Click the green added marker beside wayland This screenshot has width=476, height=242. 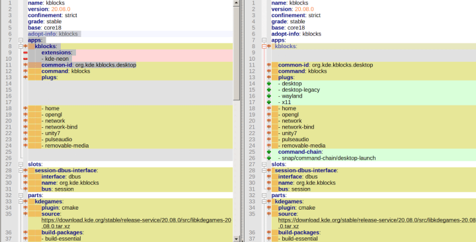click(268, 96)
